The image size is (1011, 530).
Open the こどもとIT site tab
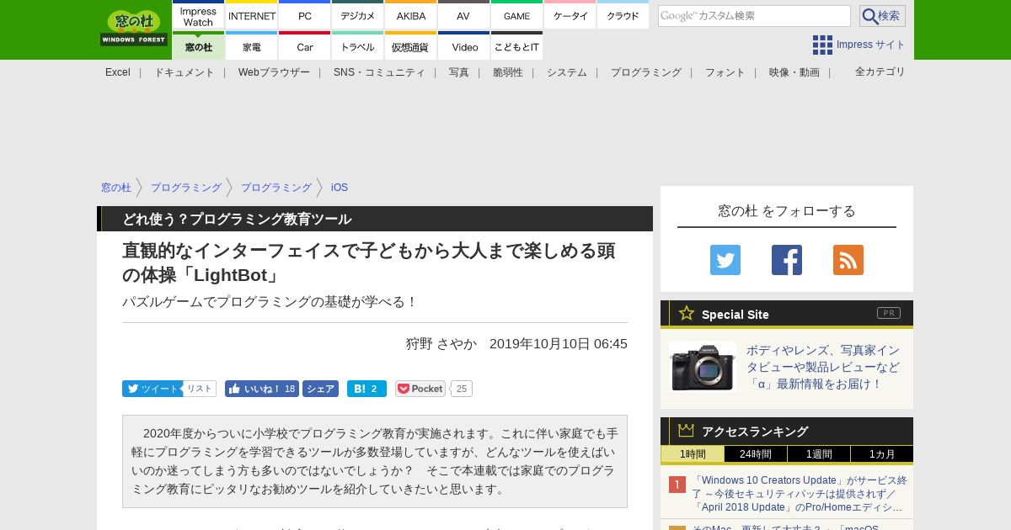point(516,45)
